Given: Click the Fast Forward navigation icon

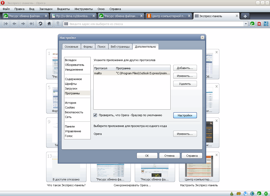Looking at the screenshot, I should tap(32, 24).
